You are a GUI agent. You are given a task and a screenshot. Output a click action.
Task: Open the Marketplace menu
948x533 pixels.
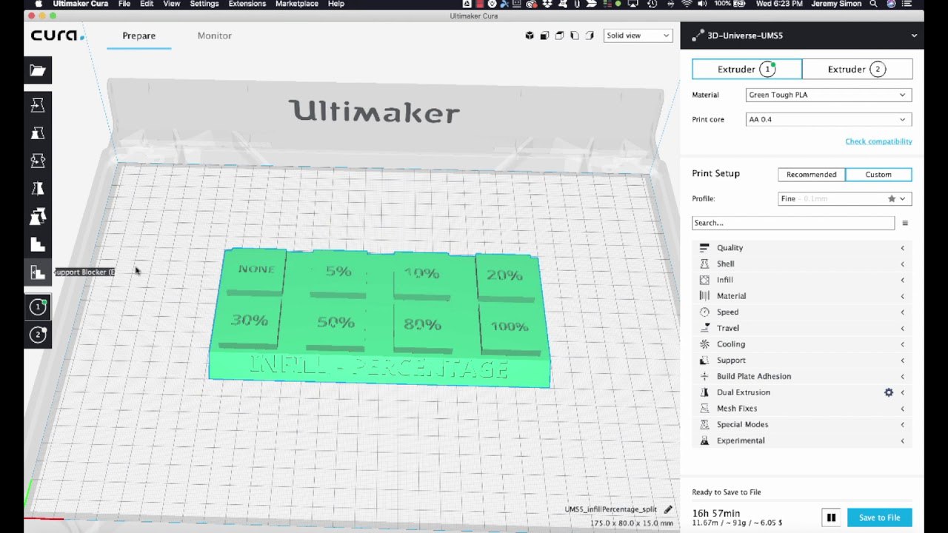(x=297, y=4)
